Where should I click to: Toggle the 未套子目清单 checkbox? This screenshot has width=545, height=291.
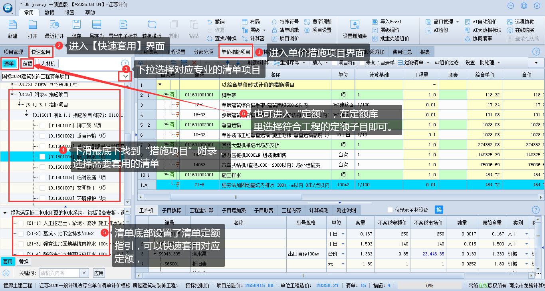coord(362,63)
